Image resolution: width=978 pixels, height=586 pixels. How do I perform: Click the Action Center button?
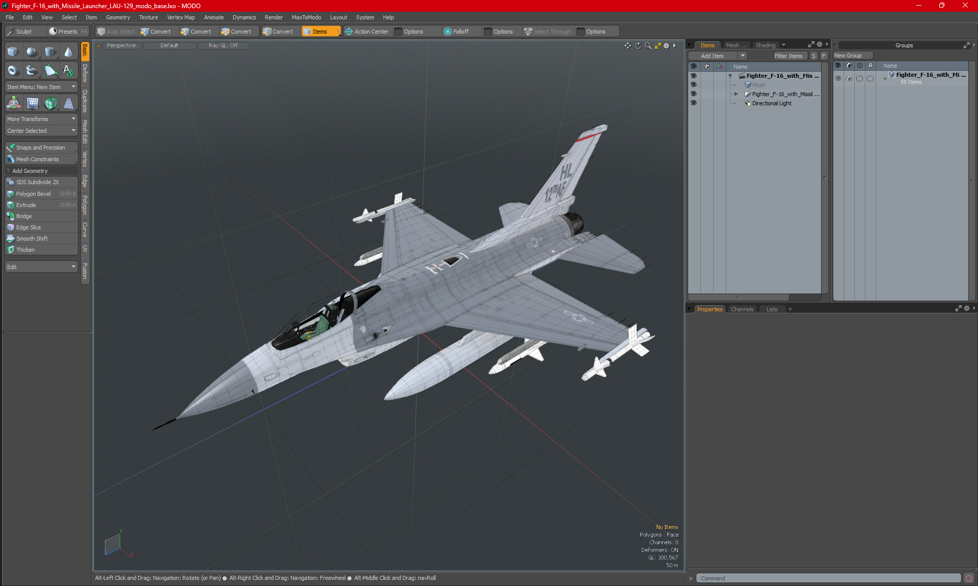point(367,32)
